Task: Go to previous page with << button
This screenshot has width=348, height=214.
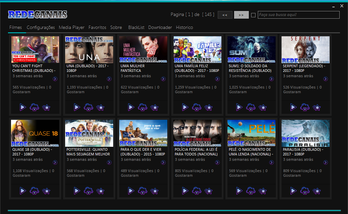Action: (225, 15)
